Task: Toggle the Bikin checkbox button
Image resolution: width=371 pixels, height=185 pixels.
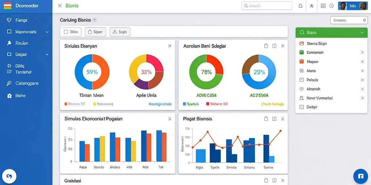Action: (71, 32)
